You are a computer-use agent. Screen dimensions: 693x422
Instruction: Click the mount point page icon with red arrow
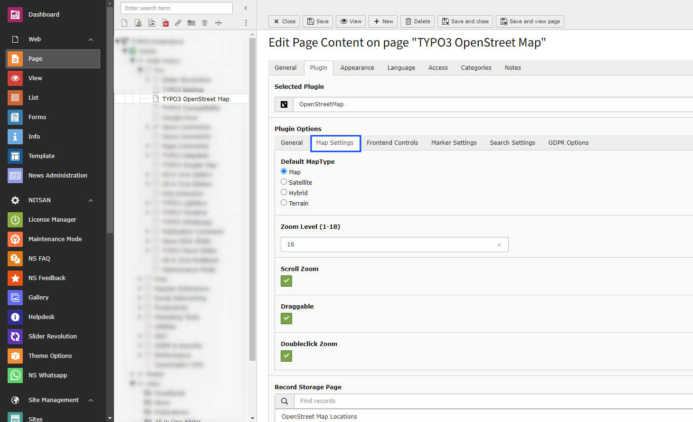pos(165,23)
